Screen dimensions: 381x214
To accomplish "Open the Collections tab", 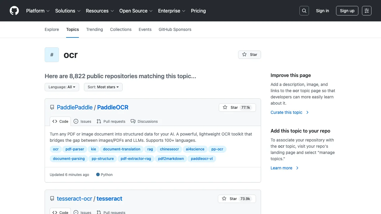I will point(121,29).
